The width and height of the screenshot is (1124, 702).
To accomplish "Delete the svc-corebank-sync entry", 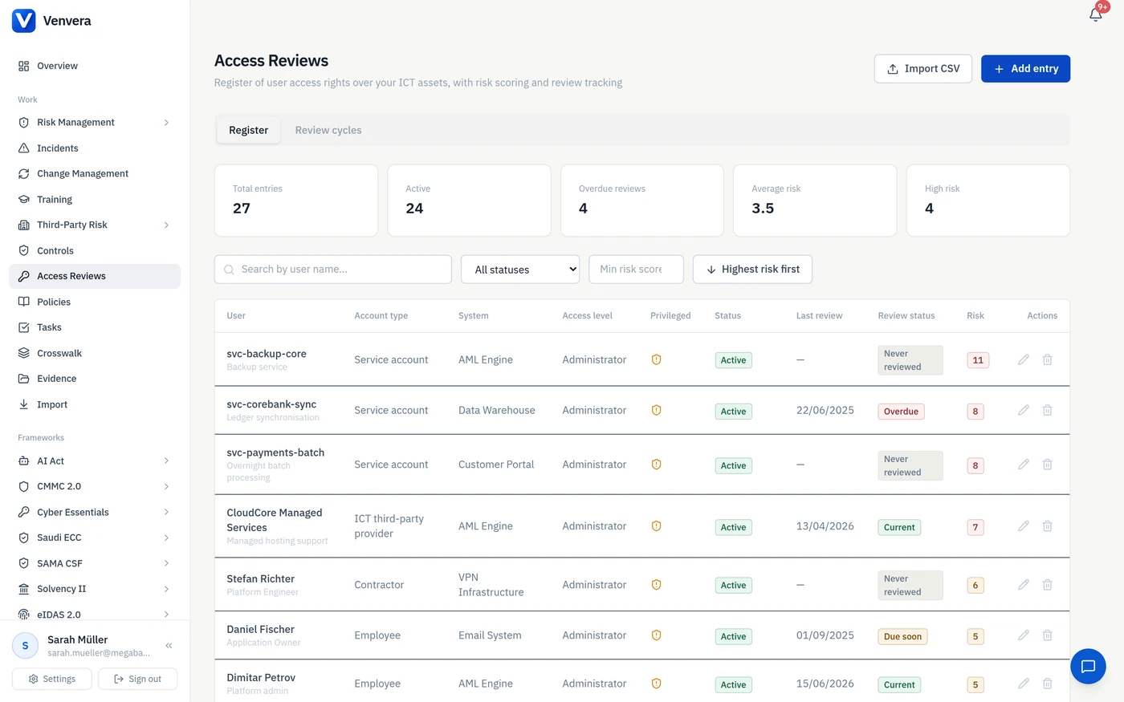I will click(x=1048, y=410).
